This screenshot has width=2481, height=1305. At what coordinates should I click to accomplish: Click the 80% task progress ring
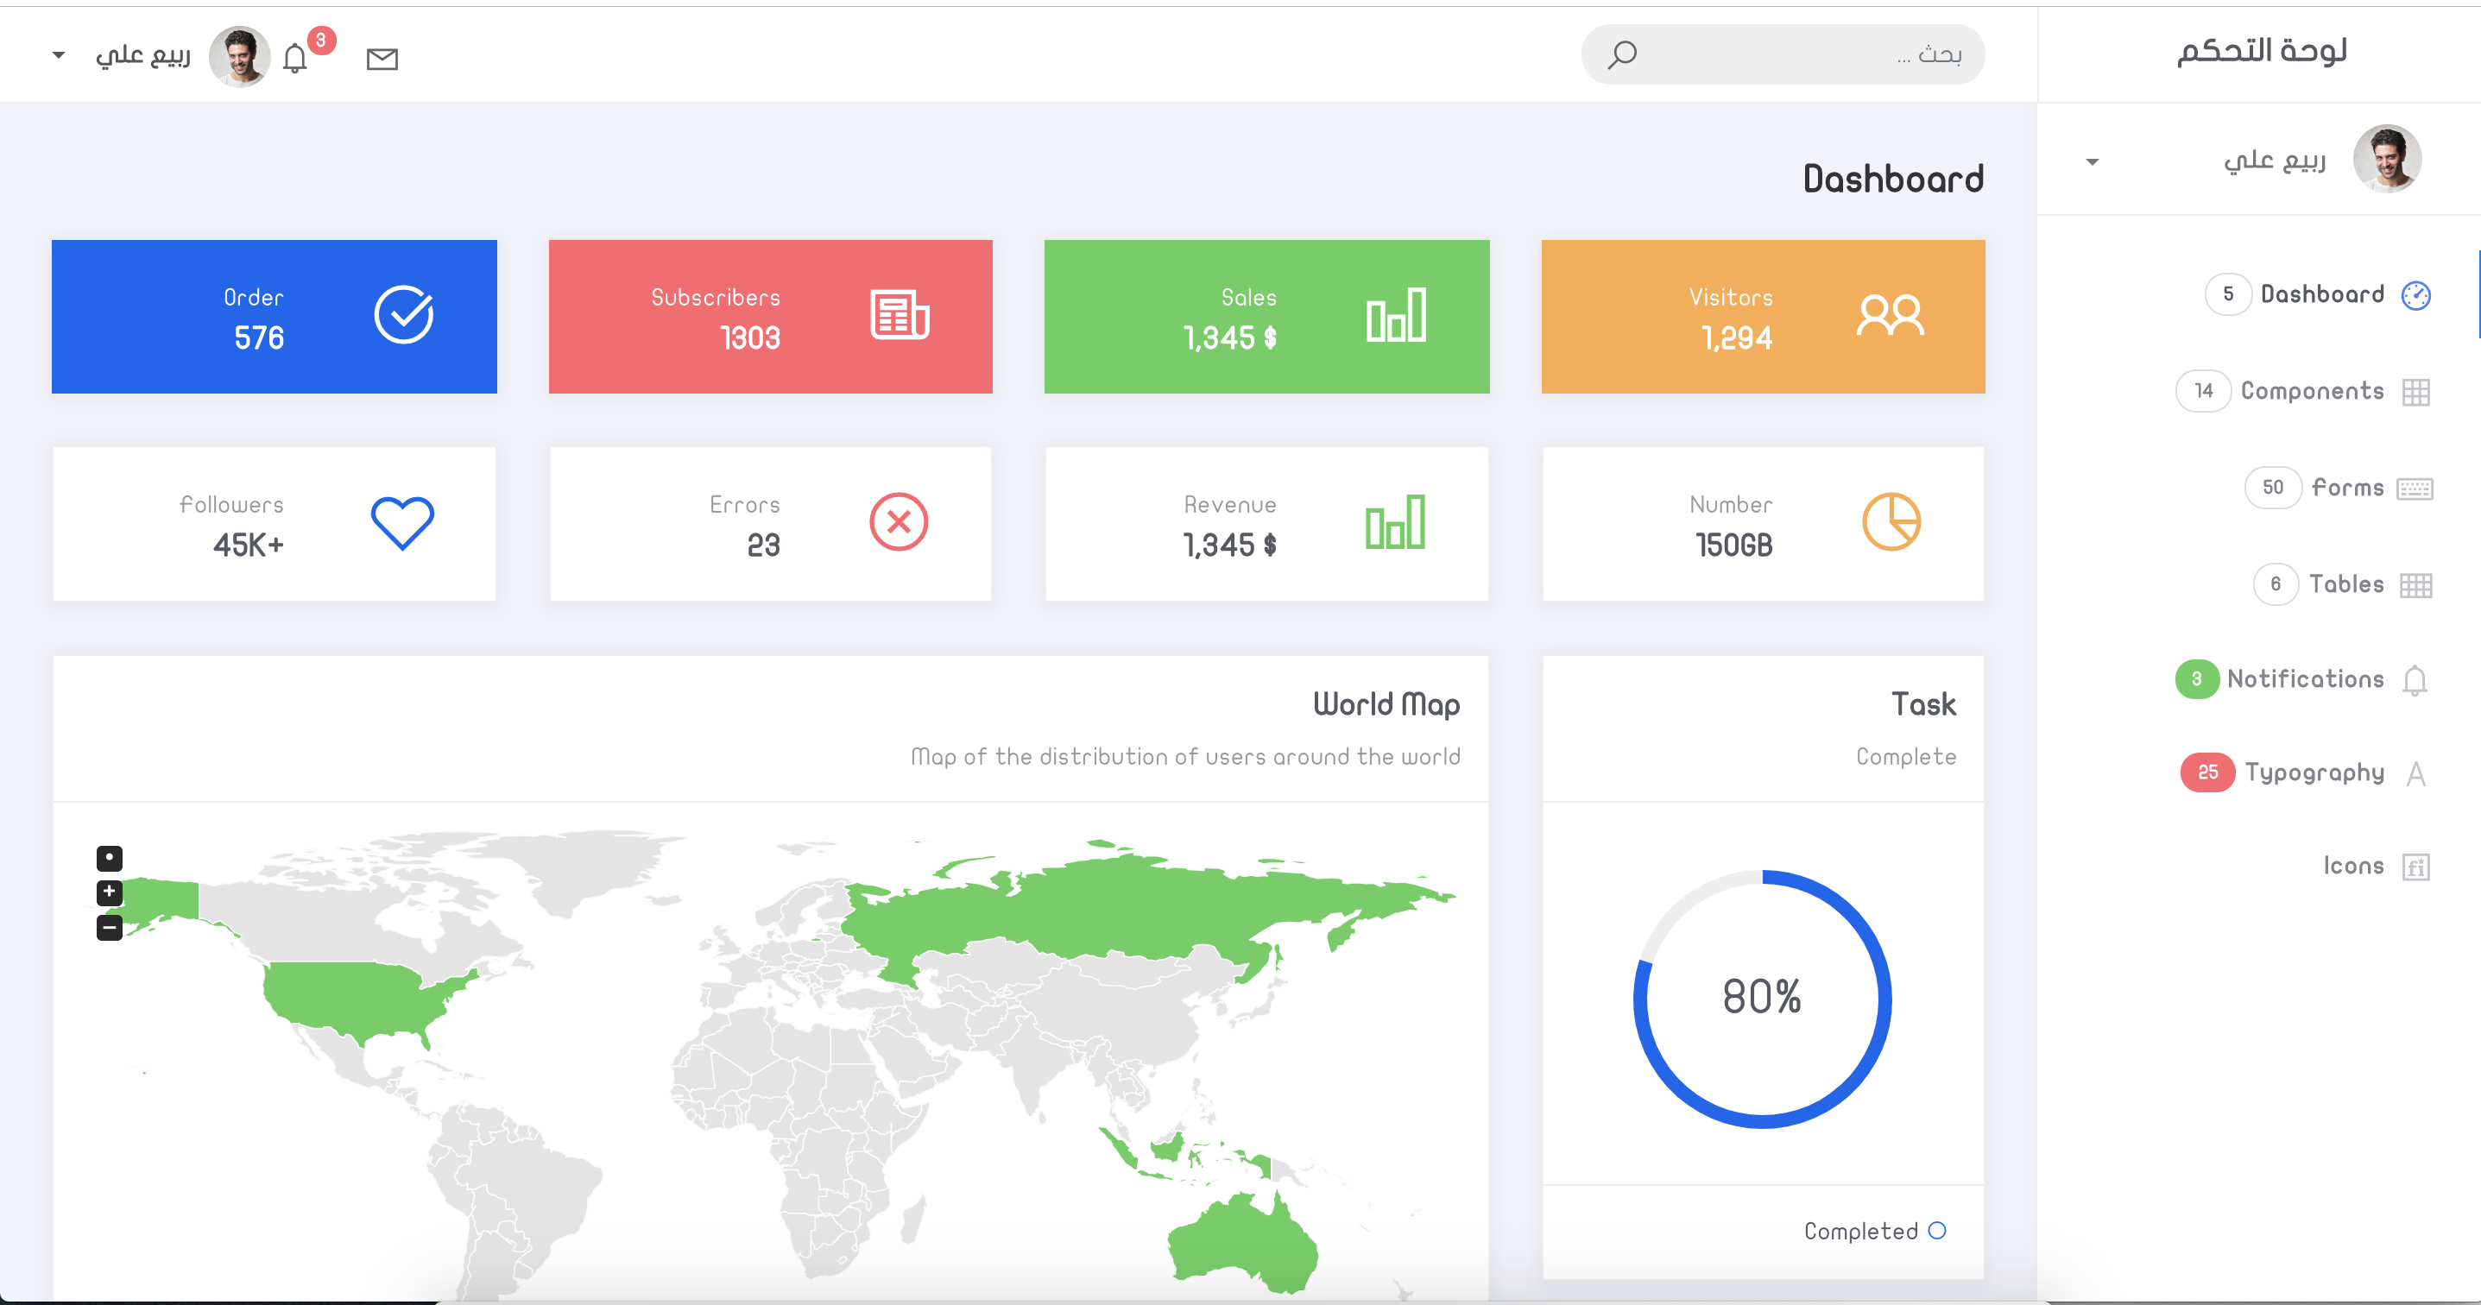point(1762,998)
